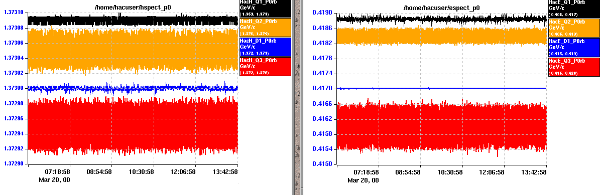The height and width of the screenshot is (195, 600).
Task: Click the vertical divider between the two plots
Action: pos(297,97)
